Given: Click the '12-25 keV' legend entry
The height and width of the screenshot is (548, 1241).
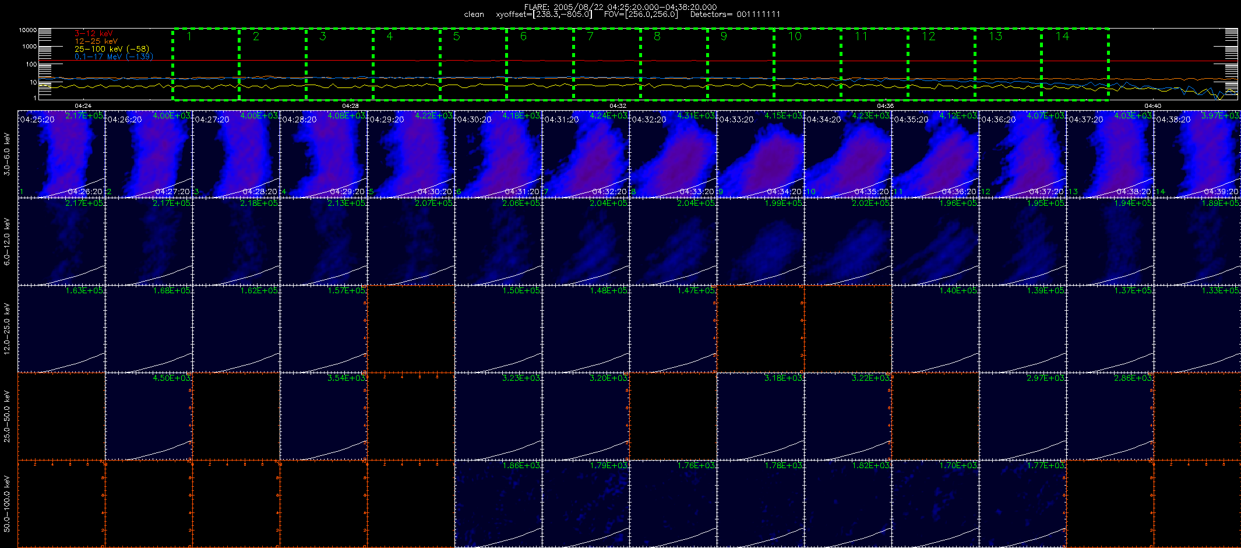Looking at the screenshot, I should (x=96, y=41).
